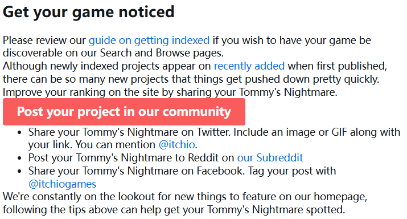The image size is (407, 219).
Task: Click Post your project in our community
Action: pyautogui.click(x=124, y=112)
